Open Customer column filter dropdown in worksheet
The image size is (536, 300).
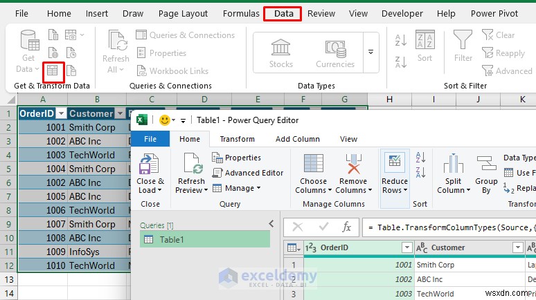[x=120, y=113]
